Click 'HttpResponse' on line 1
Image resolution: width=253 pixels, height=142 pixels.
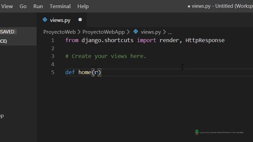click(205, 40)
